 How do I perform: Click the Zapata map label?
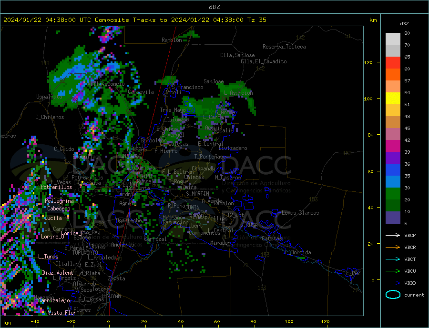(x=117, y=279)
